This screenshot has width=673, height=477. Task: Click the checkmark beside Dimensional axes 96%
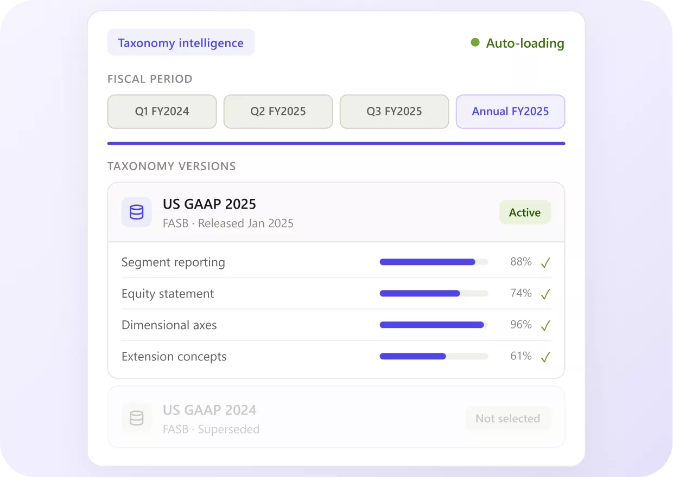tap(545, 326)
